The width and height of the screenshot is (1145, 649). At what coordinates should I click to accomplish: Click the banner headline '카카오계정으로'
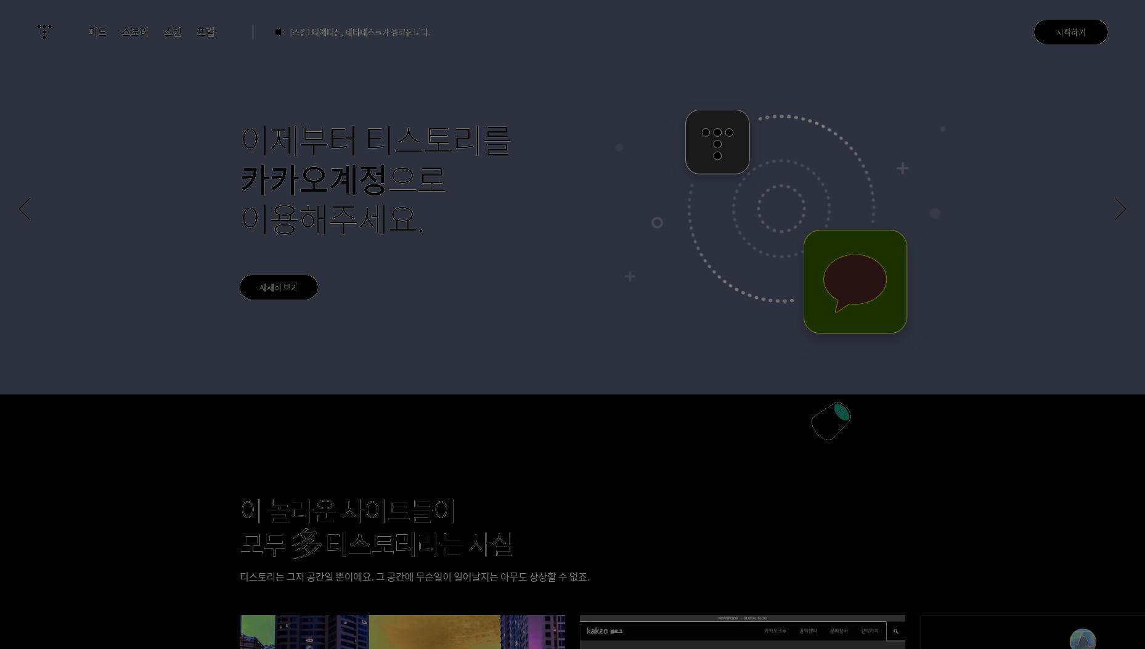[343, 179]
